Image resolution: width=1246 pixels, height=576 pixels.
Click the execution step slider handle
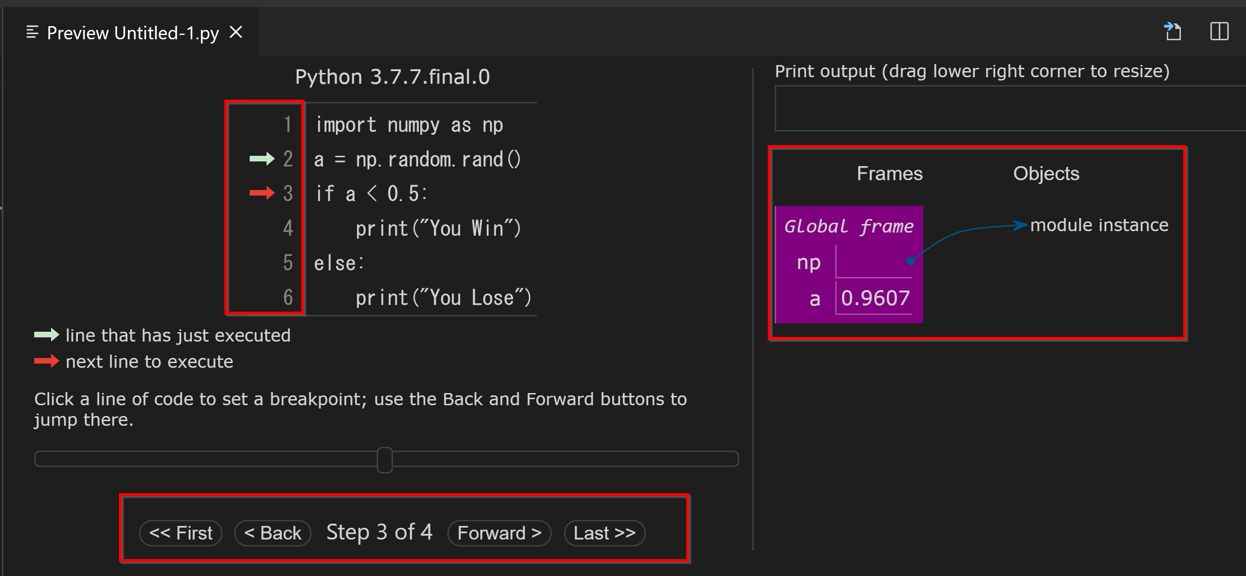tap(385, 459)
